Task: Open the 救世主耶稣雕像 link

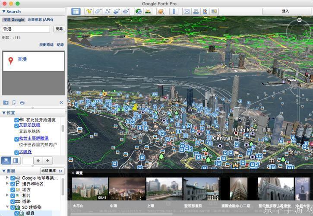Action: point(34,138)
